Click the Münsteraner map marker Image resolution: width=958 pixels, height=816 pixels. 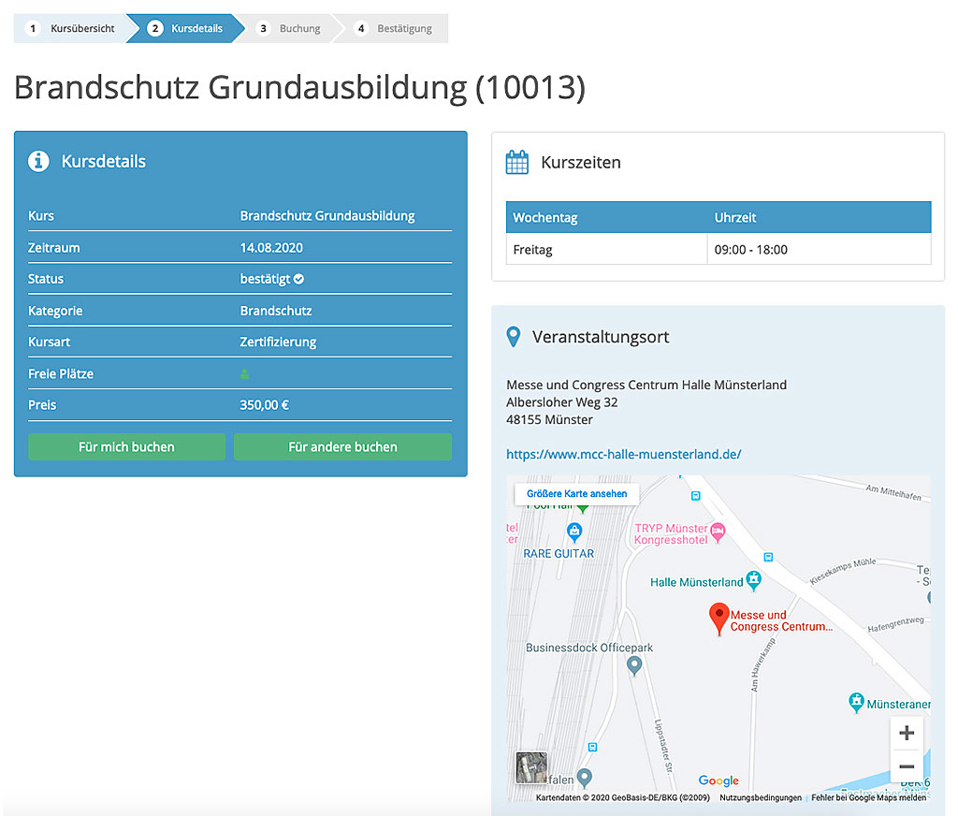pos(857,703)
